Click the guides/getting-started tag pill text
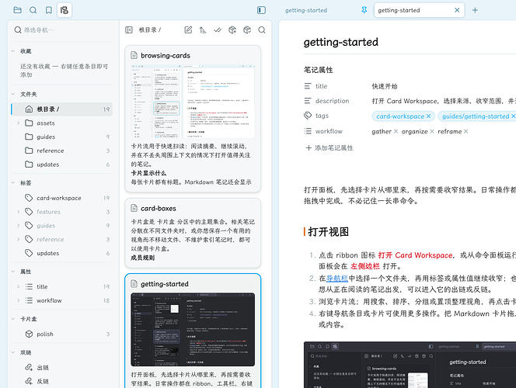The height and width of the screenshot is (388, 516). coord(476,116)
